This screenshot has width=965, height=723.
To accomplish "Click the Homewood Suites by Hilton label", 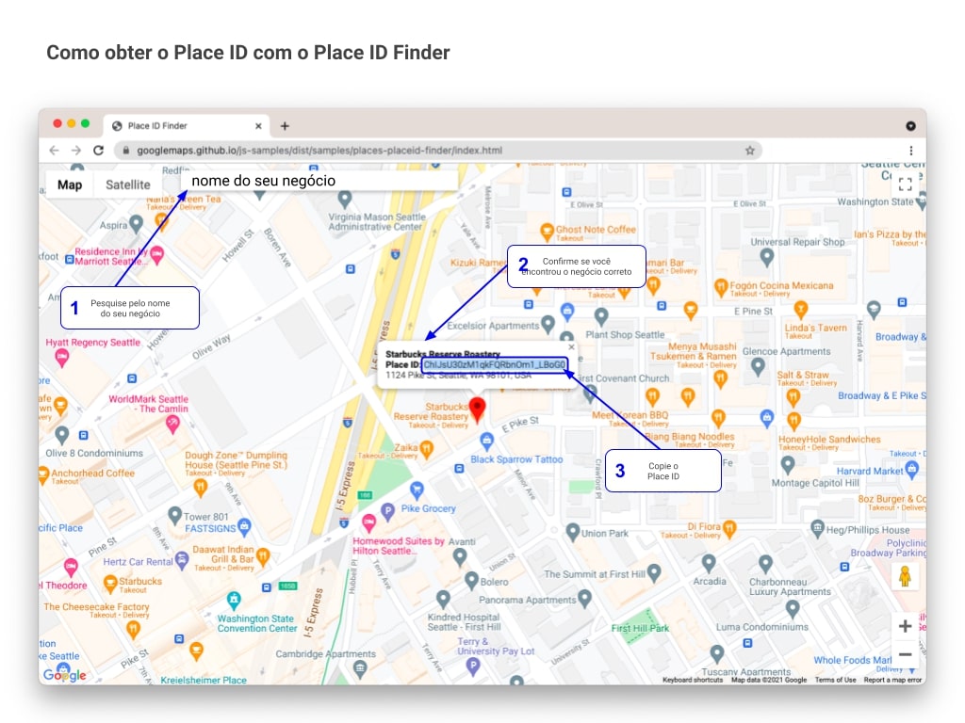I will pos(399,546).
